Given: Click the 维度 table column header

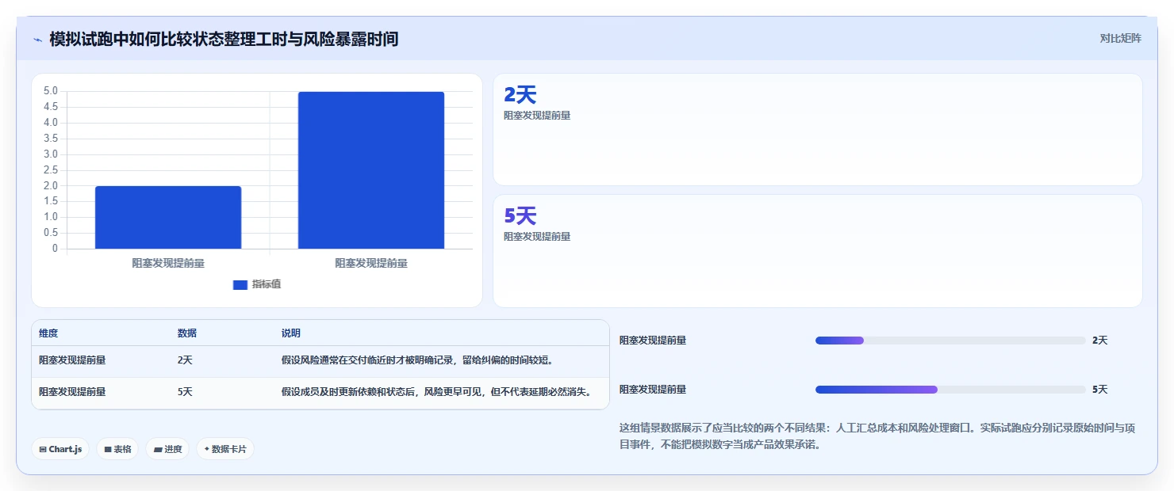Looking at the screenshot, I should 48,333.
